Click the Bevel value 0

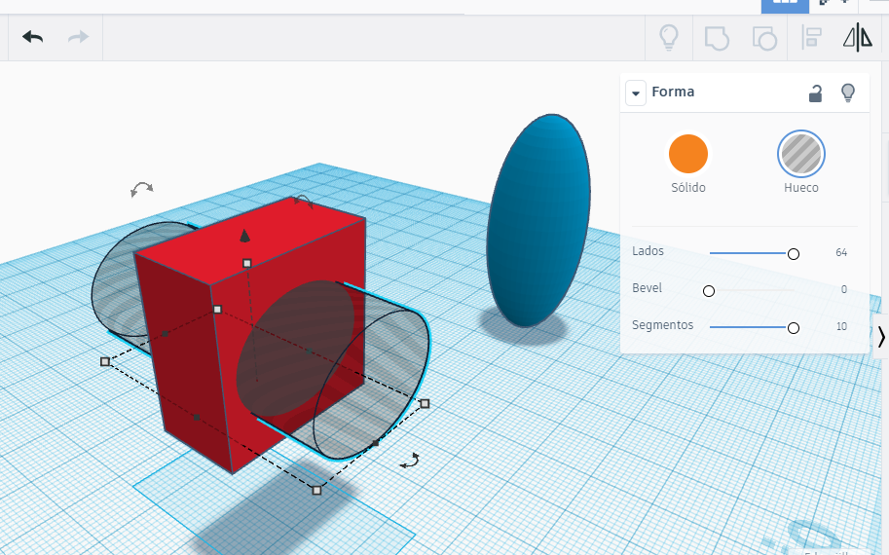(x=843, y=290)
